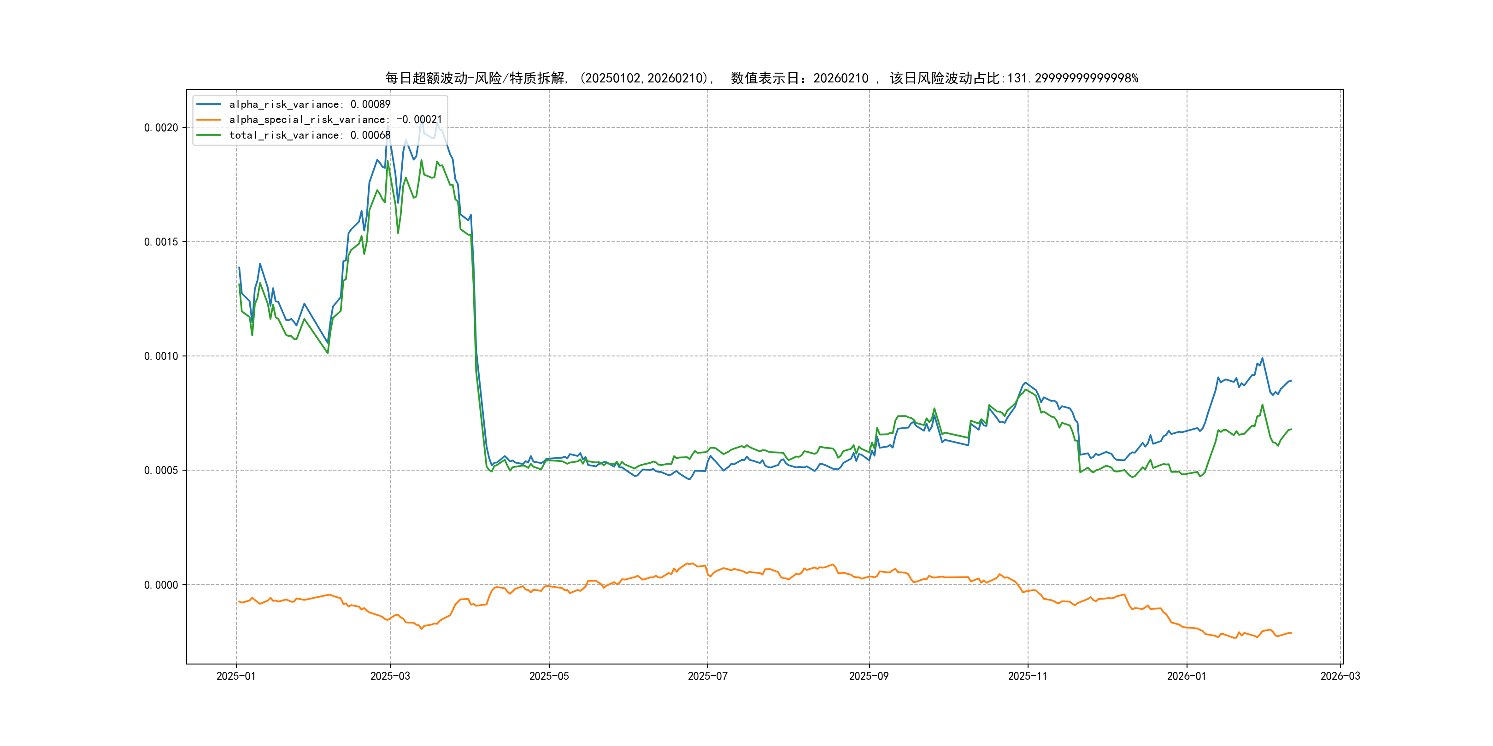Click the 2026-01 x-axis tick label

tap(1187, 676)
